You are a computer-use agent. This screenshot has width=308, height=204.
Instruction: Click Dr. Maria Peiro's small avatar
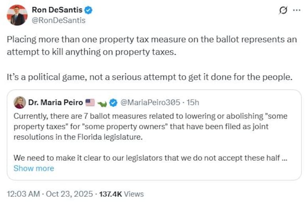19,103
